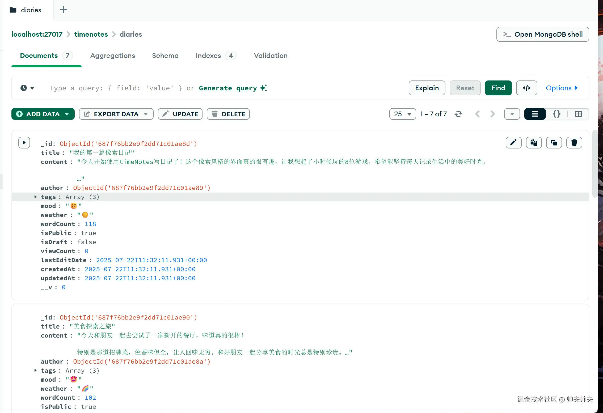Open the query history dropdown

click(x=27, y=88)
